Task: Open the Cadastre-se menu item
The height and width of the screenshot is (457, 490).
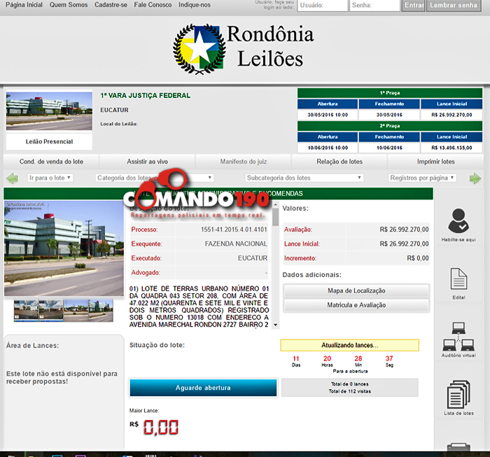Action: [111, 5]
